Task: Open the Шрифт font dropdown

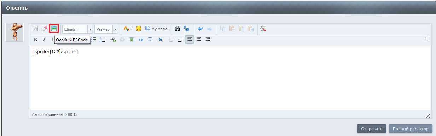Action: tap(77, 29)
